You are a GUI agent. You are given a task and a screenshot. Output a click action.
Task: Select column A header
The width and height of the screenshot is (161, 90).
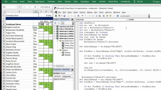[19, 11]
